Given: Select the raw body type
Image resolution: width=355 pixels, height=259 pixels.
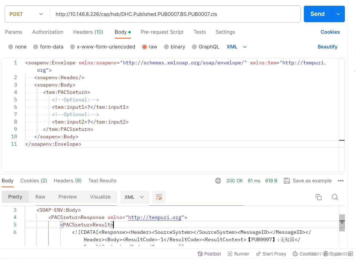Looking at the screenshot, I should [149, 47].
